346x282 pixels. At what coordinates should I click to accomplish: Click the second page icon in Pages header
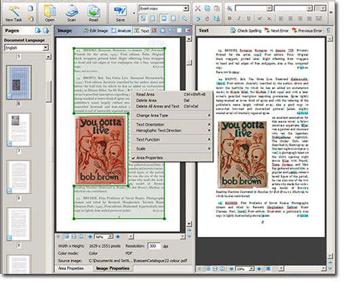46,31
